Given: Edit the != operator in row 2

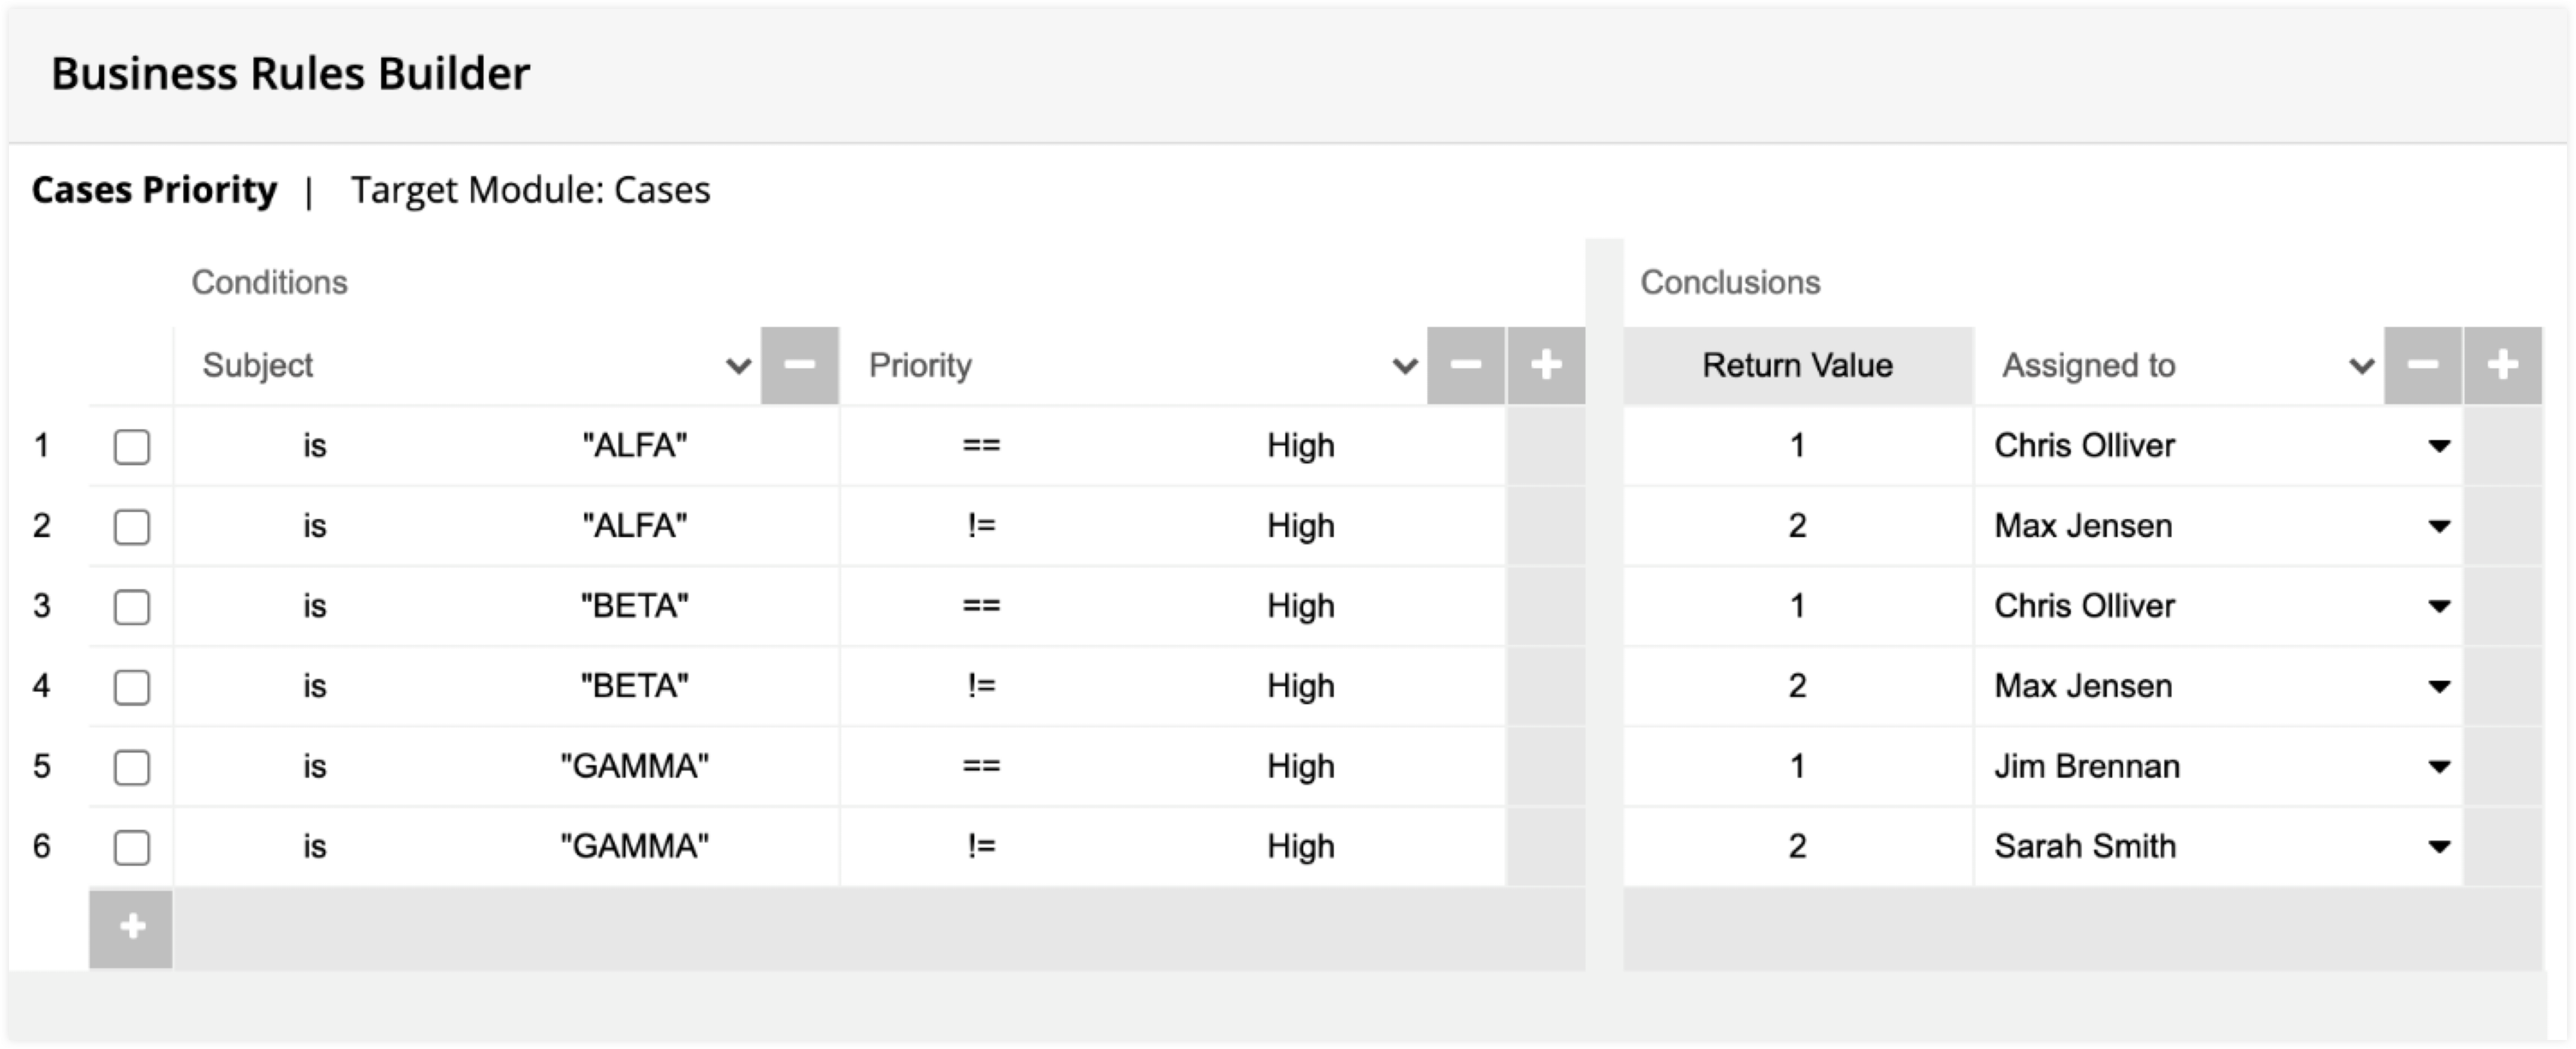Looking at the screenshot, I should (x=981, y=526).
